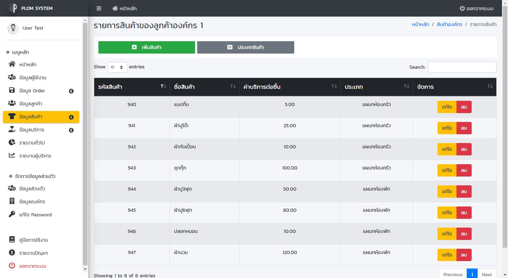Open the Show entries count dropdown
The image size is (508, 278).
(x=117, y=67)
